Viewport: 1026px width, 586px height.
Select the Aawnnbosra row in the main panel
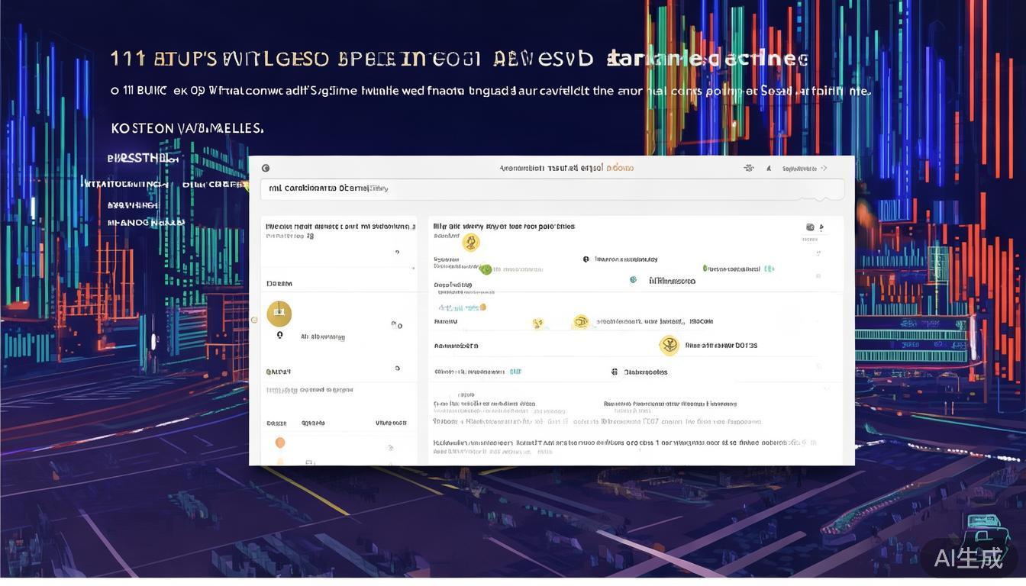(x=456, y=346)
